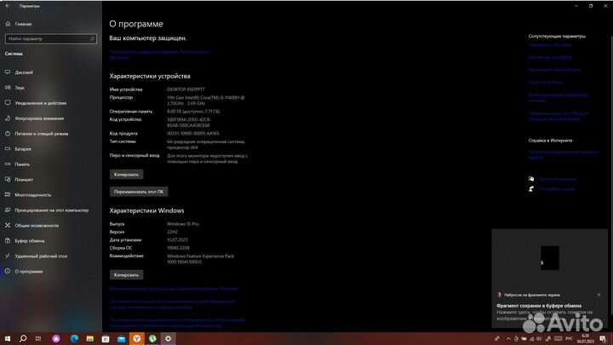Click Отправить отзыв feedback link
The width and height of the screenshot is (613, 345).
[556, 189]
